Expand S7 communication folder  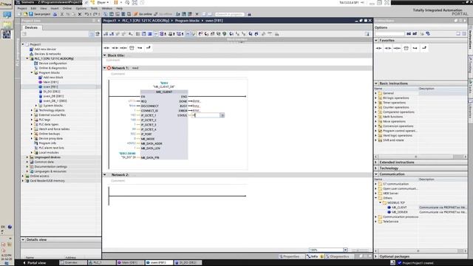coord(376,184)
